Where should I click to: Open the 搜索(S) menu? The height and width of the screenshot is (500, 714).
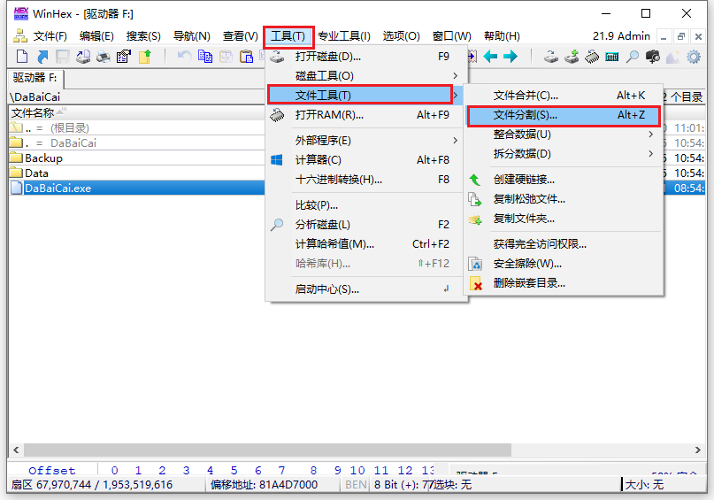click(x=143, y=36)
